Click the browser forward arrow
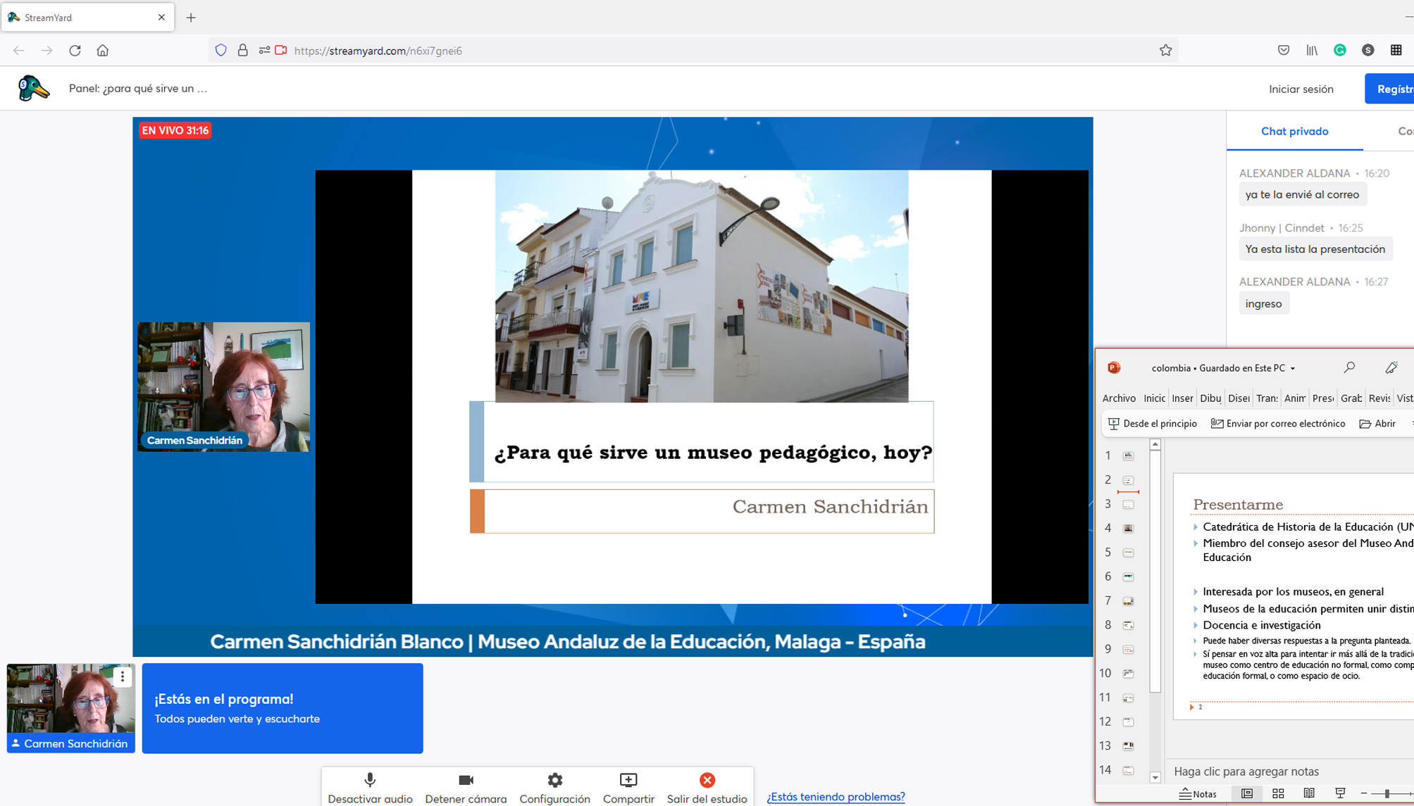1414x806 pixels. 46,50
